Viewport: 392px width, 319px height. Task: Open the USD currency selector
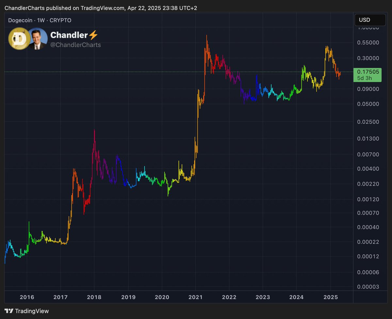click(370, 20)
